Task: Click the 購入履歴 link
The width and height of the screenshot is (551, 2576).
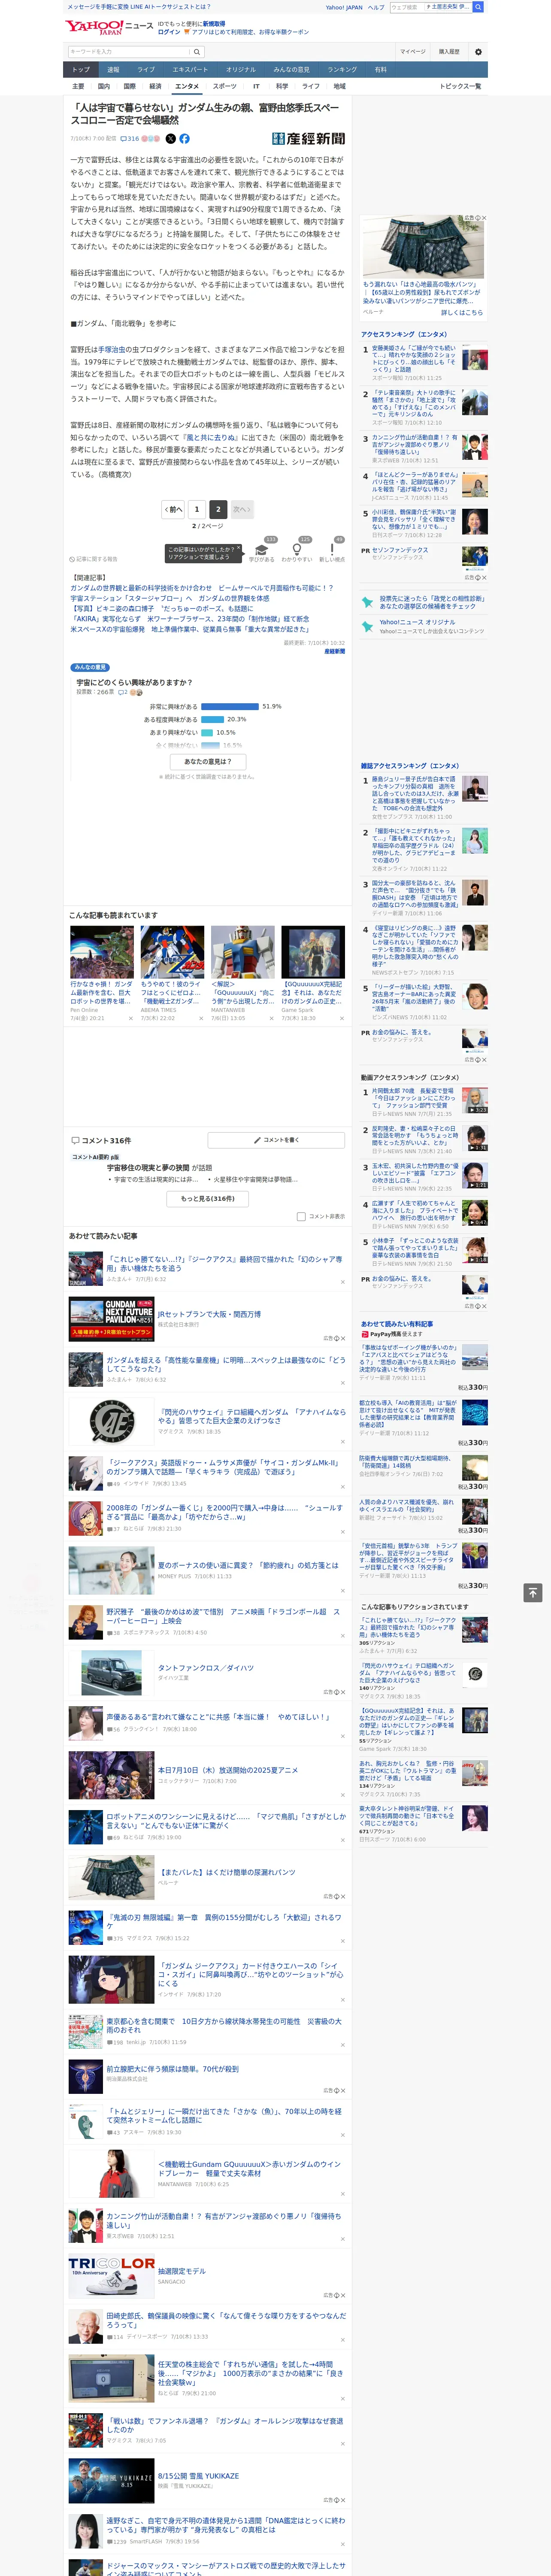Action: point(449,51)
